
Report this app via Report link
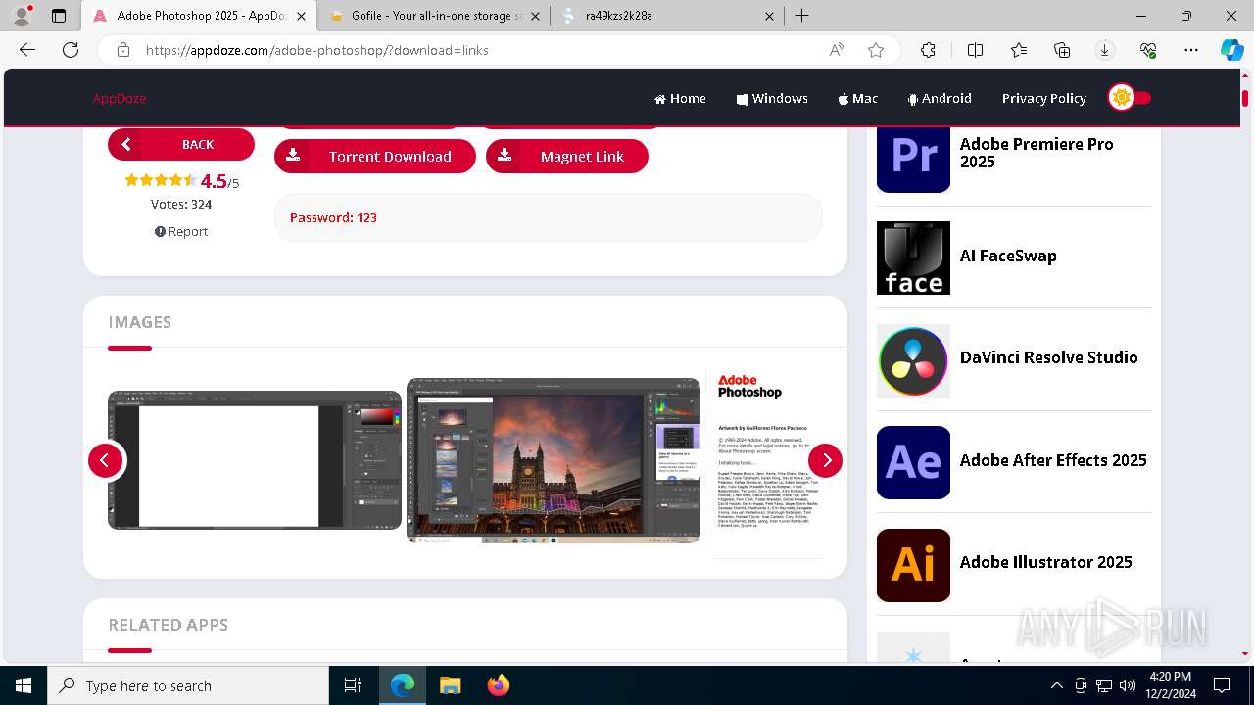pos(181,232)
